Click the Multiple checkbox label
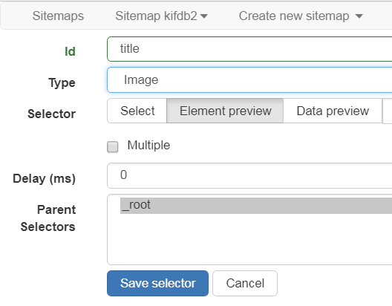The width and height of the screenshot is (392, 306). 148,146
